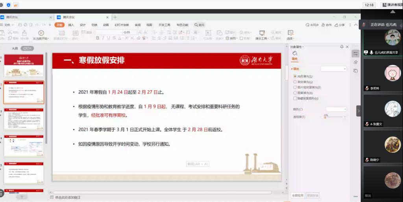
Task: Select the 图案填充 pattern fill option
Action: (x=294, y=93)
